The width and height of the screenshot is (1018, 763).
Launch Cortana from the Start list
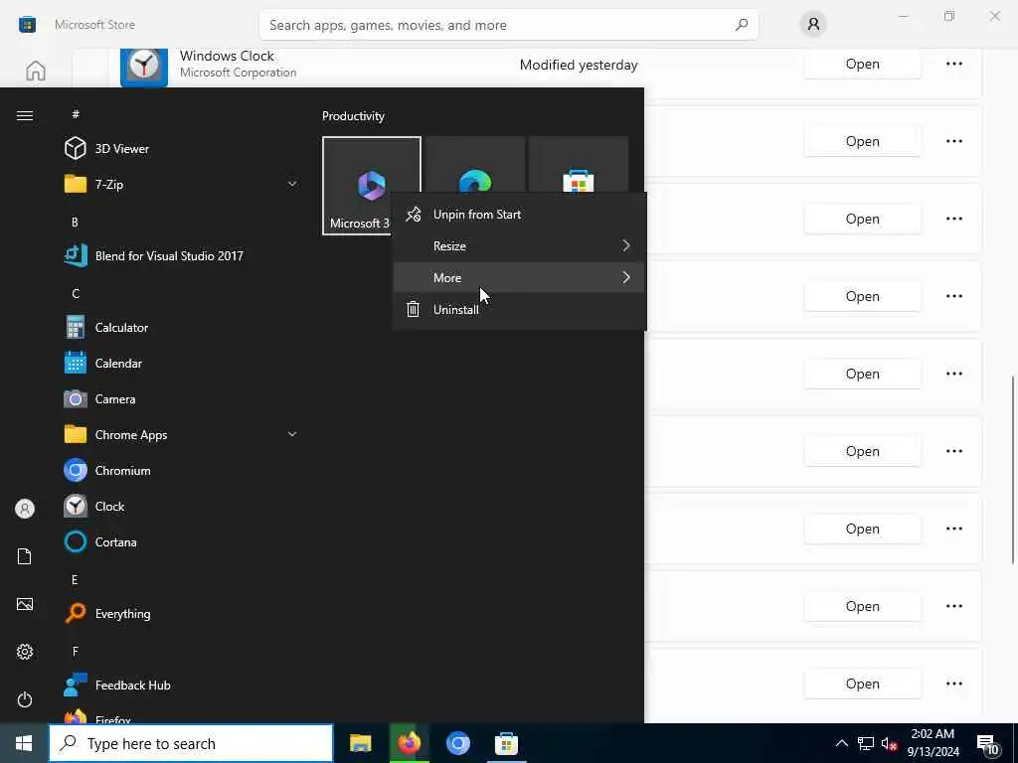[180, 541]
